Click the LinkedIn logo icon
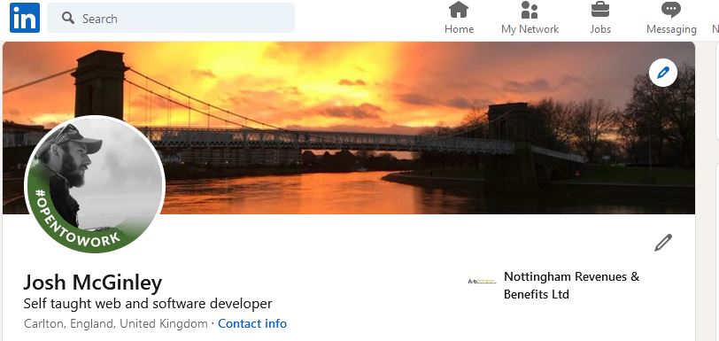Screen dimensions: 719x341 25,18
